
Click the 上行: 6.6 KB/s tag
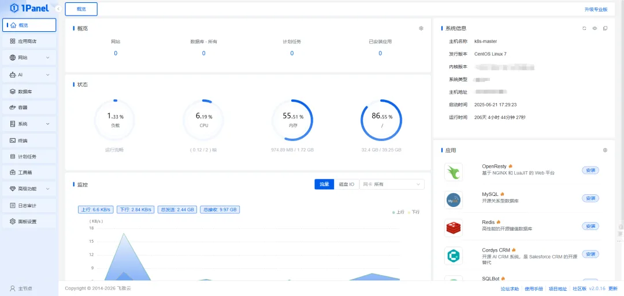pos(96,209)
